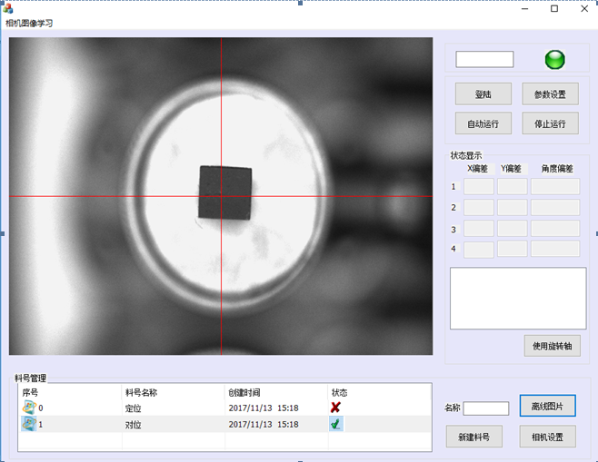Start 自动运行 automatic run

(x=483, y=123)
